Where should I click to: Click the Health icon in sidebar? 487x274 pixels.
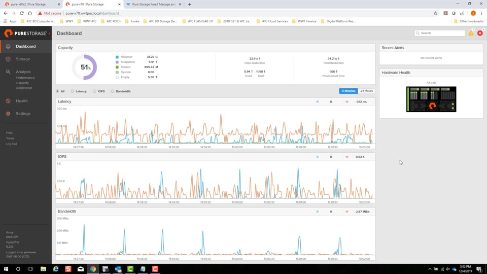[8, 101]
